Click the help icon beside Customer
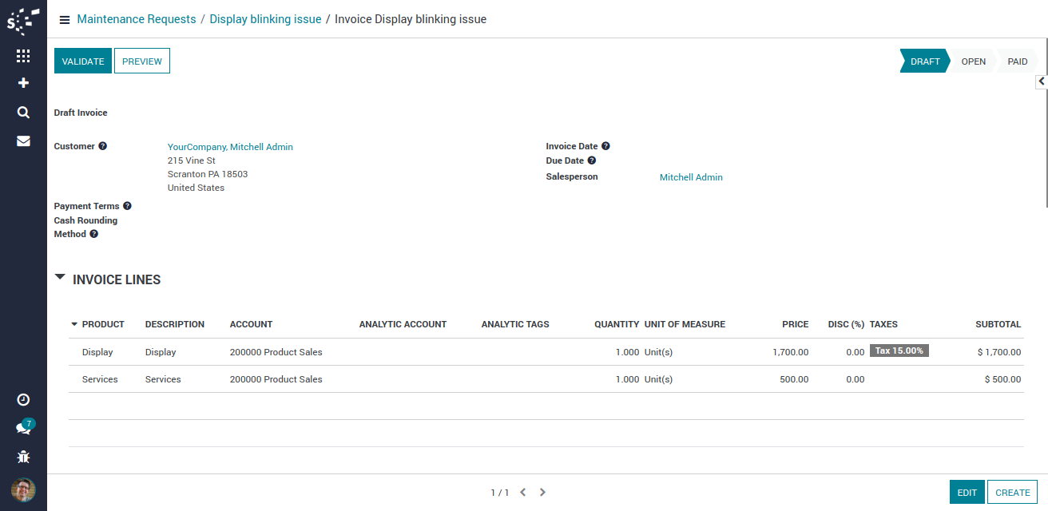The width and height of the screenshot is (1048, 511). (102, 146)
